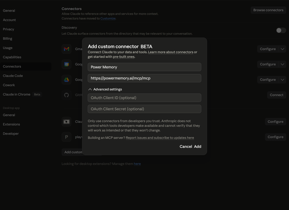Open the pre-built ones link

click(x=124, y=57)
